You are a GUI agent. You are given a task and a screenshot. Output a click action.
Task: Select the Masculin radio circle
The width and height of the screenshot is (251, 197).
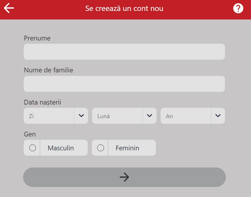click(33, 148)
